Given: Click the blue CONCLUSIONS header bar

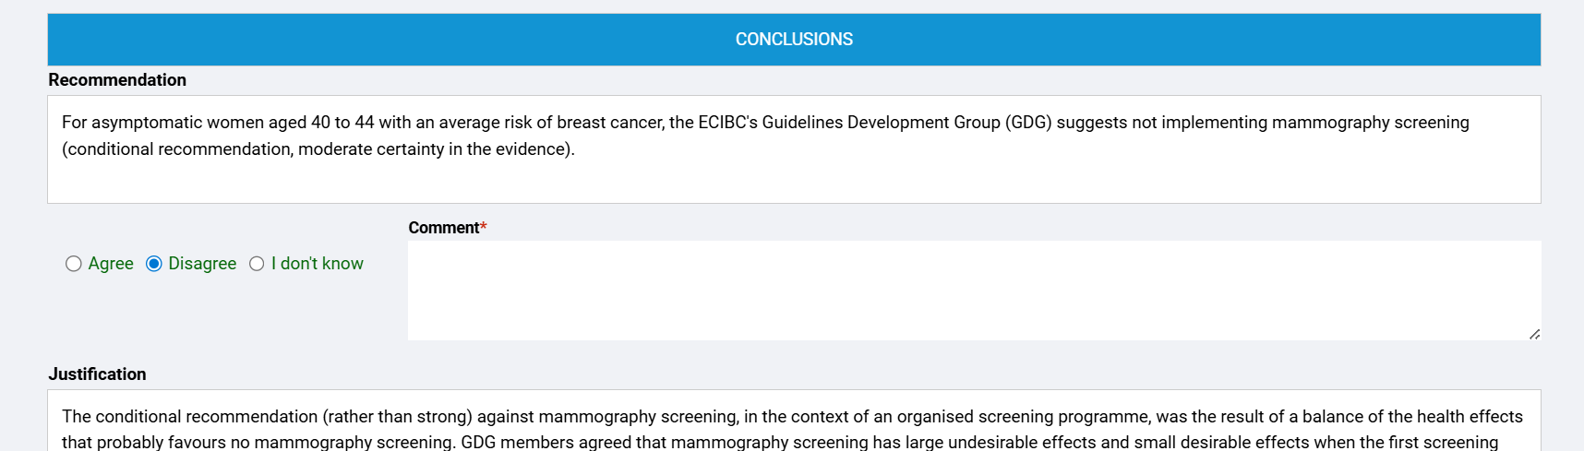Looking at the screenshot, I should click(x=794, y=40).
